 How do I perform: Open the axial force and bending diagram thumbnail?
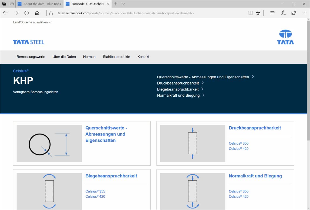[x=193, y=191]
